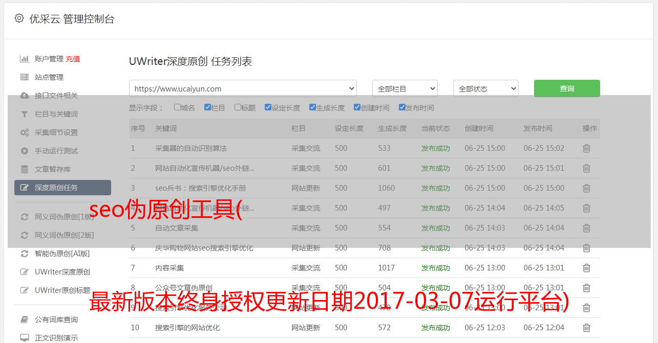Click the 当前状态 column header
Viewport: 658px width, 343px height.
pyautogui.click(x=436, y=128)
